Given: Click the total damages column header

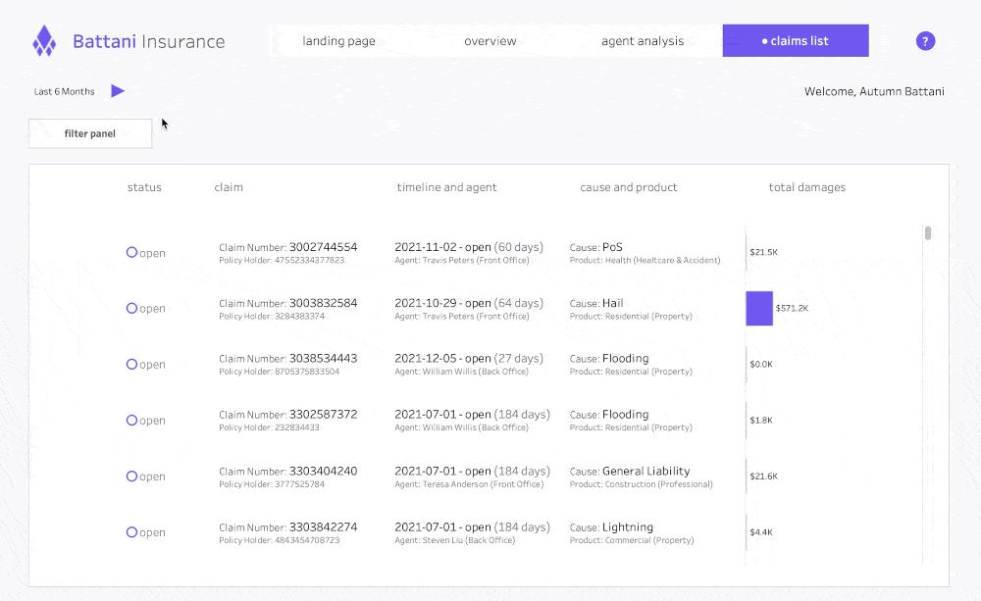Looking at the screenshot, I should tap(806, 187).
